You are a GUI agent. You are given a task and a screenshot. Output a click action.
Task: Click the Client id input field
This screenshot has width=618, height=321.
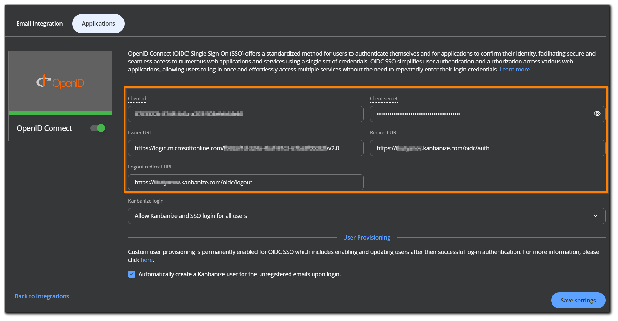click(246, 114)
